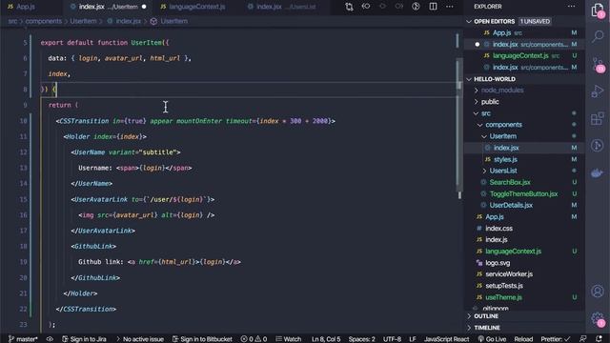Click Spaces: 2 indentation setting
610x343 pixels.
361,339
